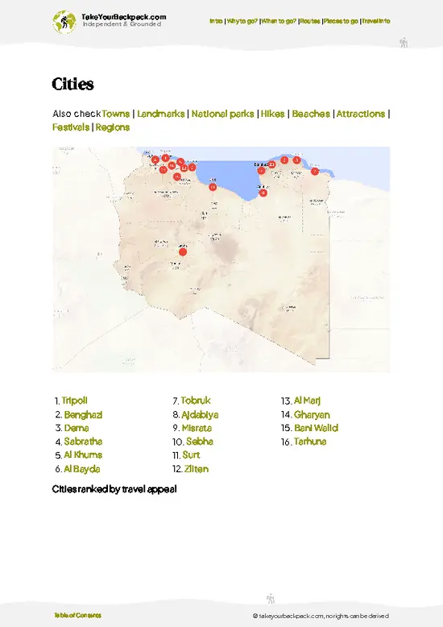Open the Tobruk city link
Viewport: 443px width, 627px height.
pos(196,401)
